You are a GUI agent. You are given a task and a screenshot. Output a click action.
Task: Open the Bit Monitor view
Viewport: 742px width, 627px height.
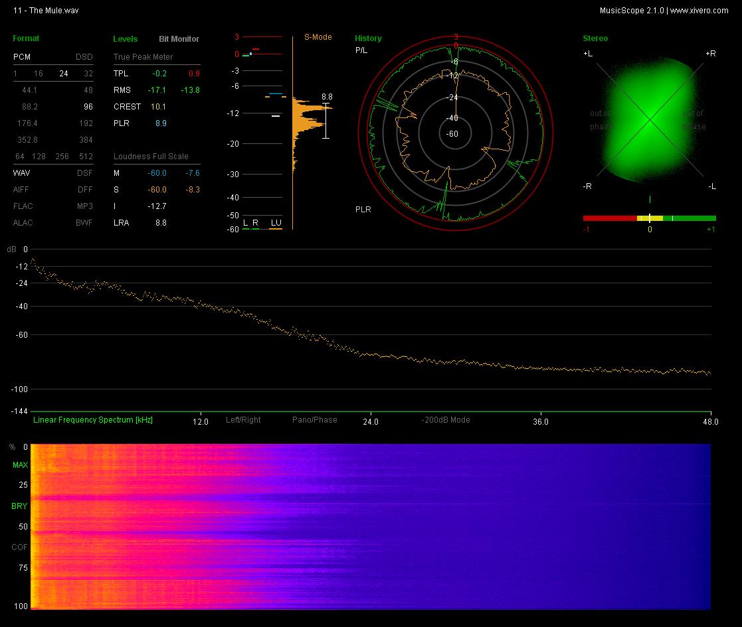coord(179,38)
